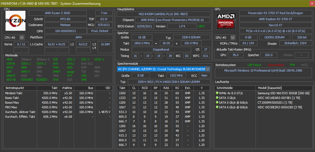315x152 pixels.
Task: Click the AMD-V feature flag
Action: point(25,72)
